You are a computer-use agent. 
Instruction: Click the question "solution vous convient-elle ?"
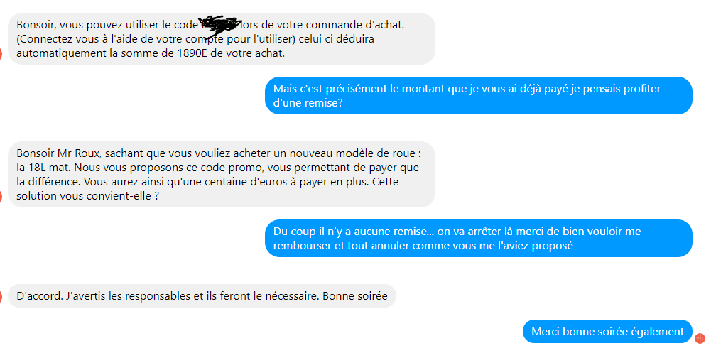coord(87,197)
